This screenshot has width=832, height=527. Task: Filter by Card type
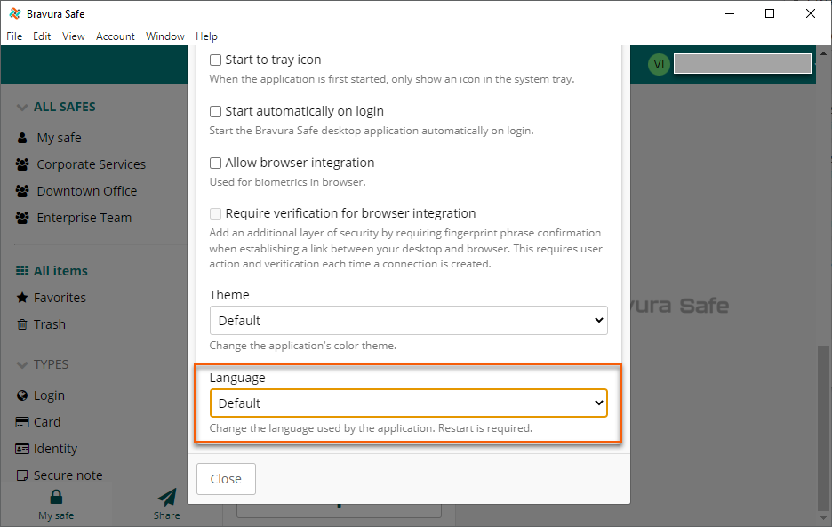point(47,422)
